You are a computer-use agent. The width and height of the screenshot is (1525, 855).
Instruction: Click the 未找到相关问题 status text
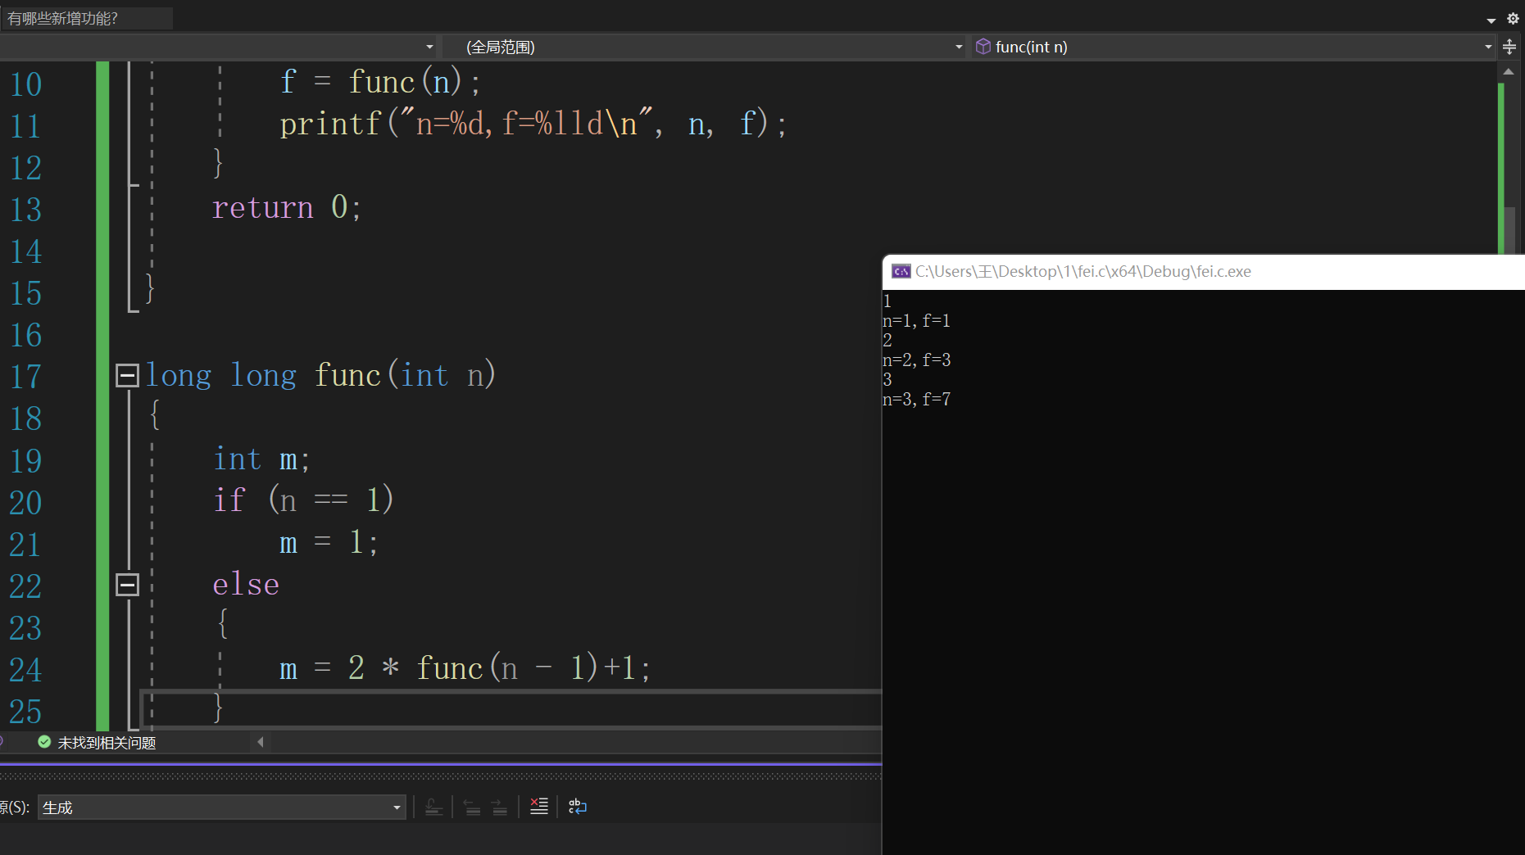(x=107, y=743)
